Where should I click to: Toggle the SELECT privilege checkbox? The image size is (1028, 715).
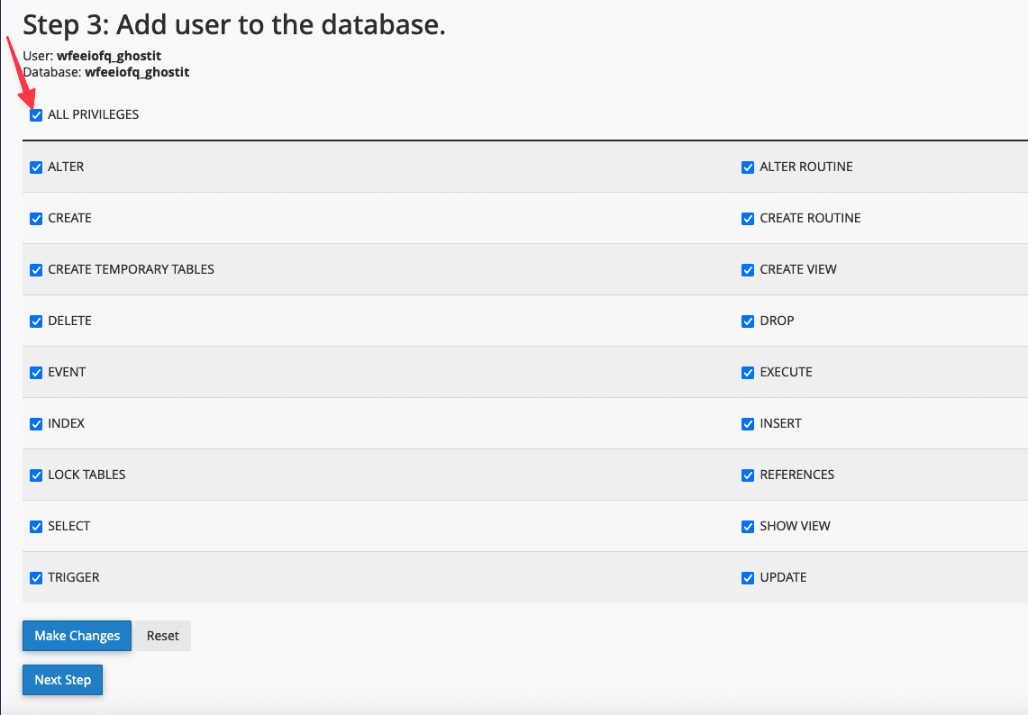tap(36, 527)
